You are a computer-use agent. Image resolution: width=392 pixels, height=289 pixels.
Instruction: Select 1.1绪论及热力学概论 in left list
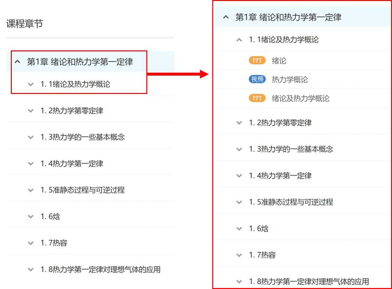pos(75,84)
